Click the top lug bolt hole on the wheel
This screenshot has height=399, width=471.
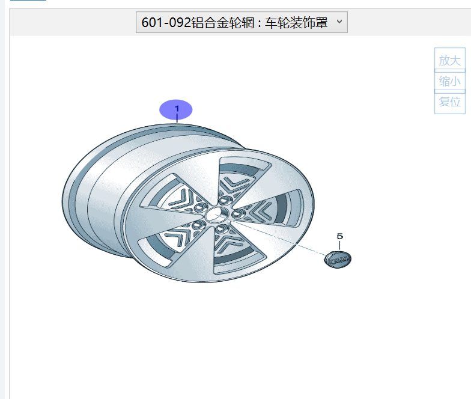223,199
